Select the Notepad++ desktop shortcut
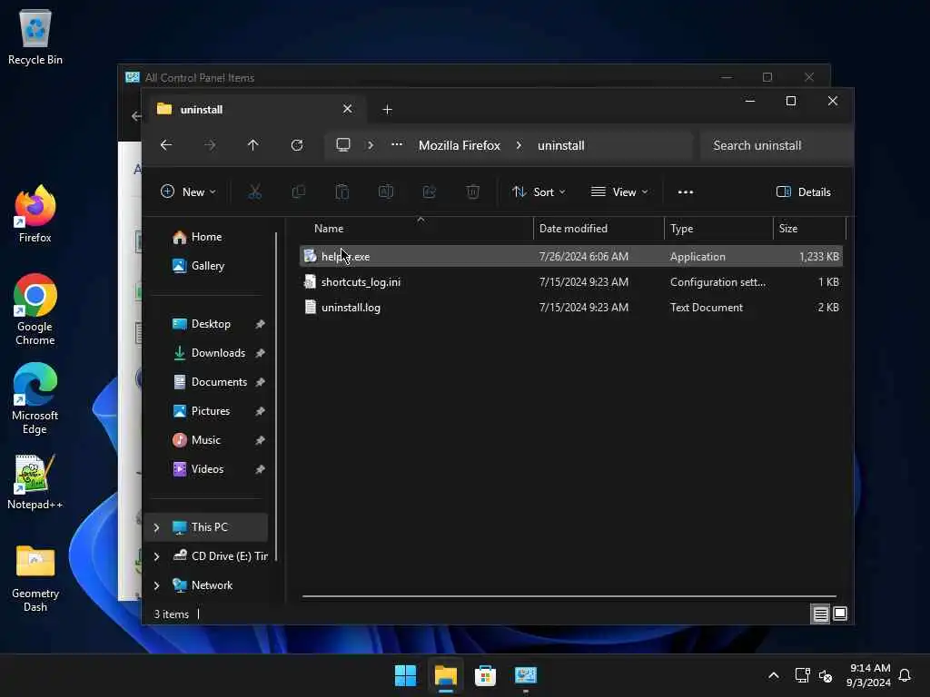Image resolution: width=930 pixels, height=697 pixels. [x=35, y=482]
